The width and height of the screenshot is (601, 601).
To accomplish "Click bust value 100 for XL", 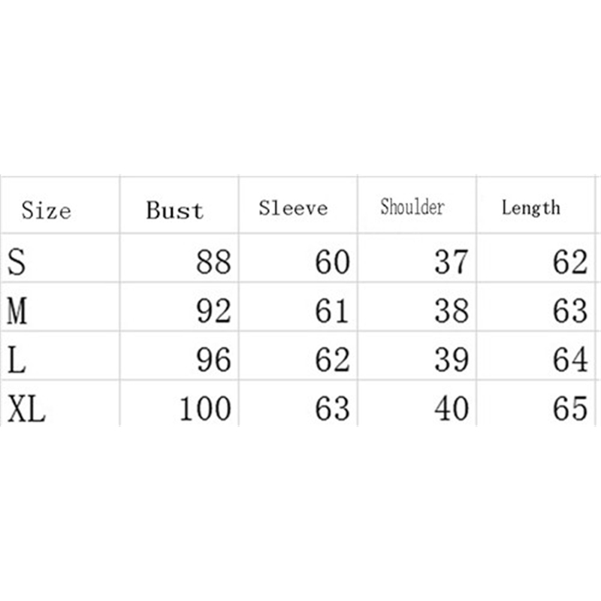I will 204,409.
